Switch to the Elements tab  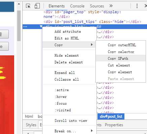[x=57, y=6]
